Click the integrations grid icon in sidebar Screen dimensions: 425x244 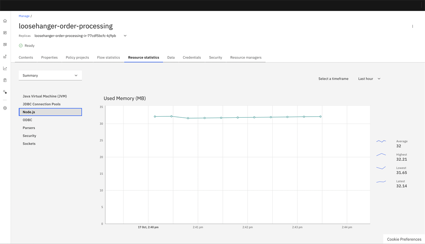5,44
